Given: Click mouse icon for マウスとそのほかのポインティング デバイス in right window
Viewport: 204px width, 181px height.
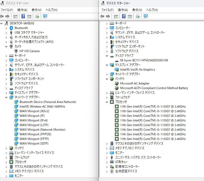Looking at the screenshot, I should pos(112,144).
